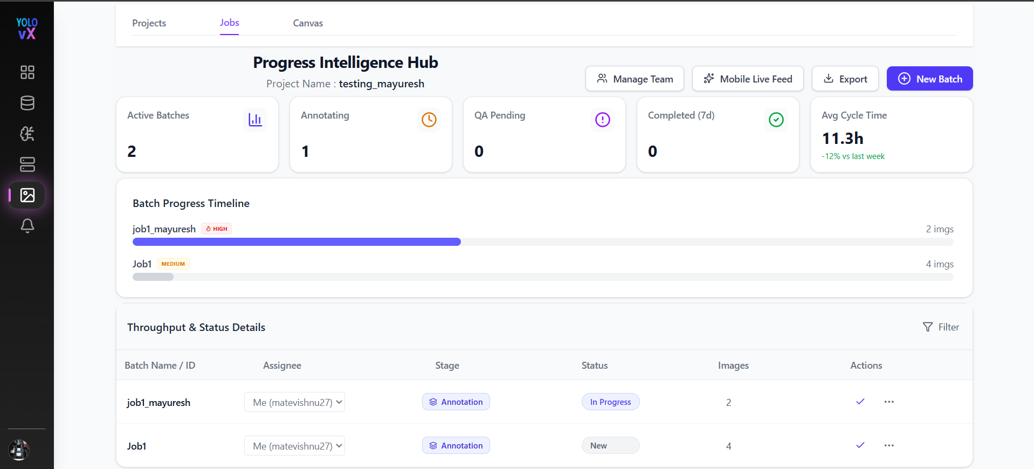This screenshot has width=1034, height=469.
Task: Click the checkmark action for job1_mayuresh
Action: pyautogui.click(x=860, y=402)
